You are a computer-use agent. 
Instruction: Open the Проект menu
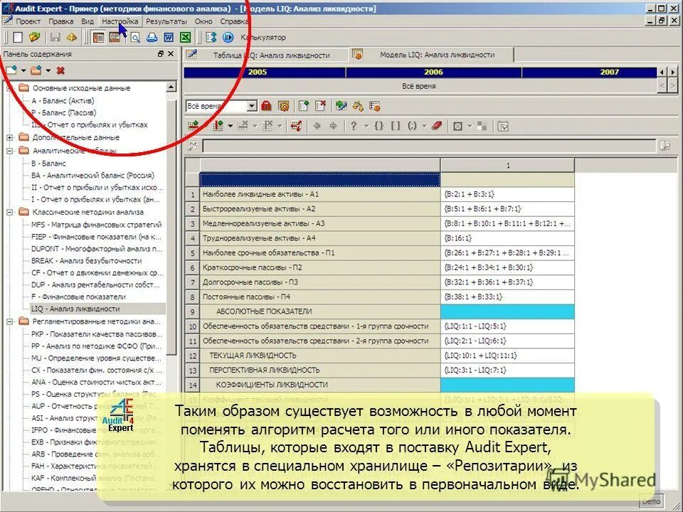coord(28,21)
